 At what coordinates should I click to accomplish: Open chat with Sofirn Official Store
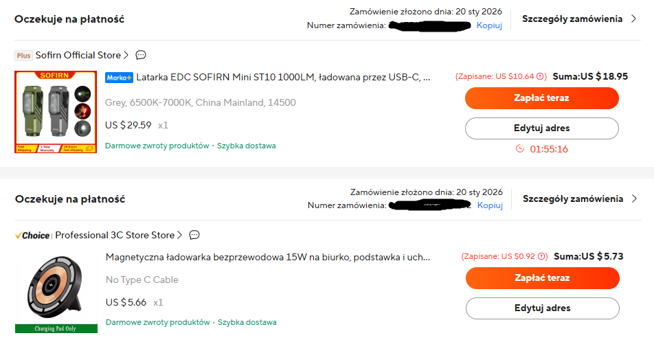141,55
